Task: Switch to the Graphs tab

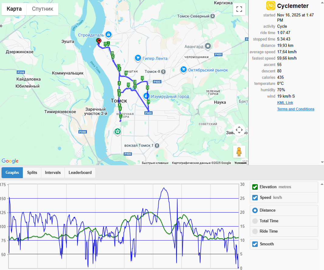Action: (x=12, y=173)
